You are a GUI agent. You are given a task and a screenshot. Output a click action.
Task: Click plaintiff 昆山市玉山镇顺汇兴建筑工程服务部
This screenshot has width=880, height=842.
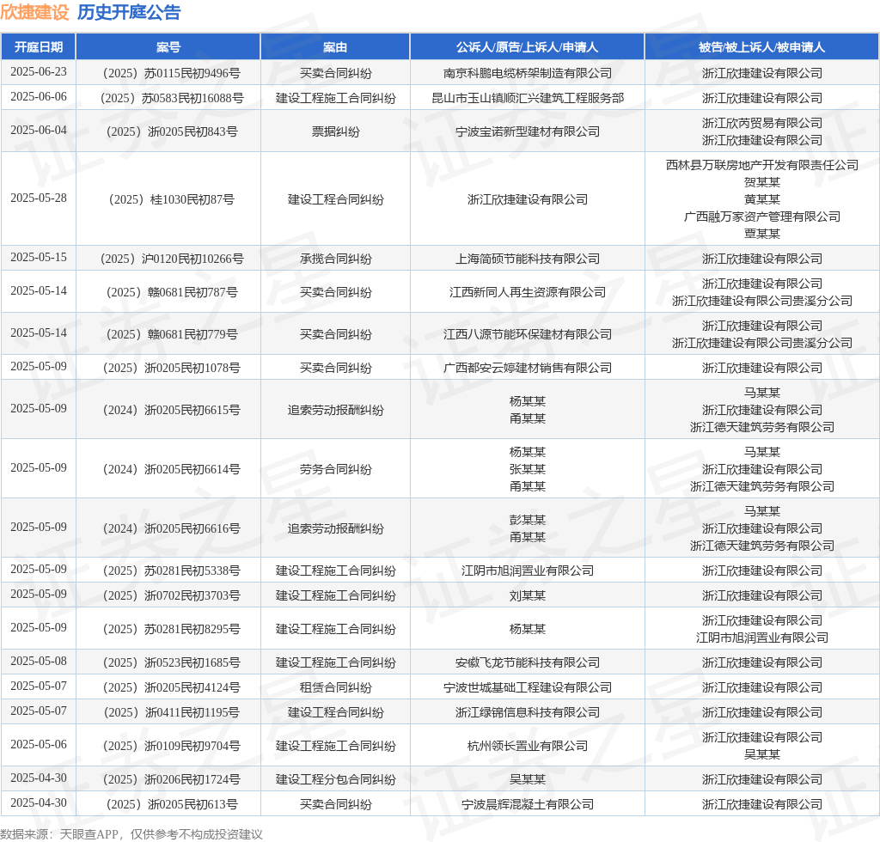(x=527, y=98)
